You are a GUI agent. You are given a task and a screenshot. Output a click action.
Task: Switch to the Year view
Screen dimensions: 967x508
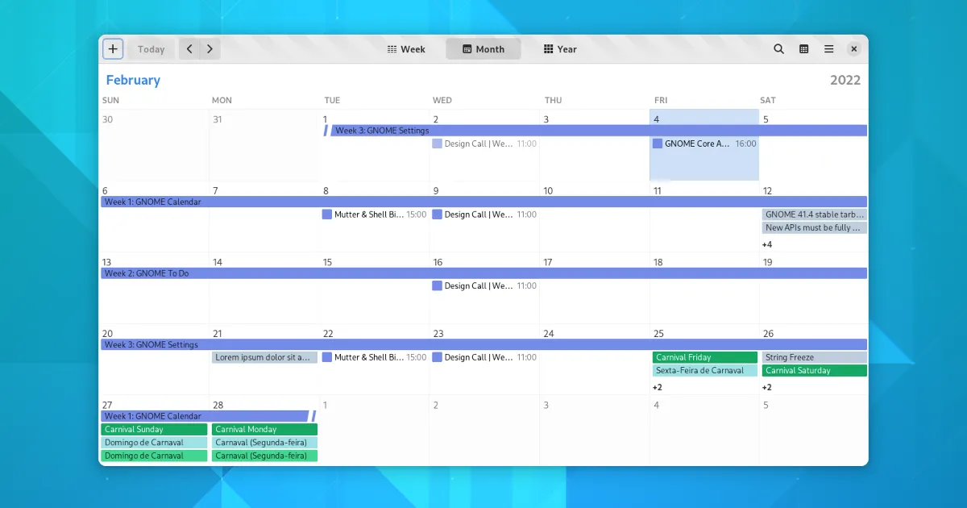click(x=560, y=49)
